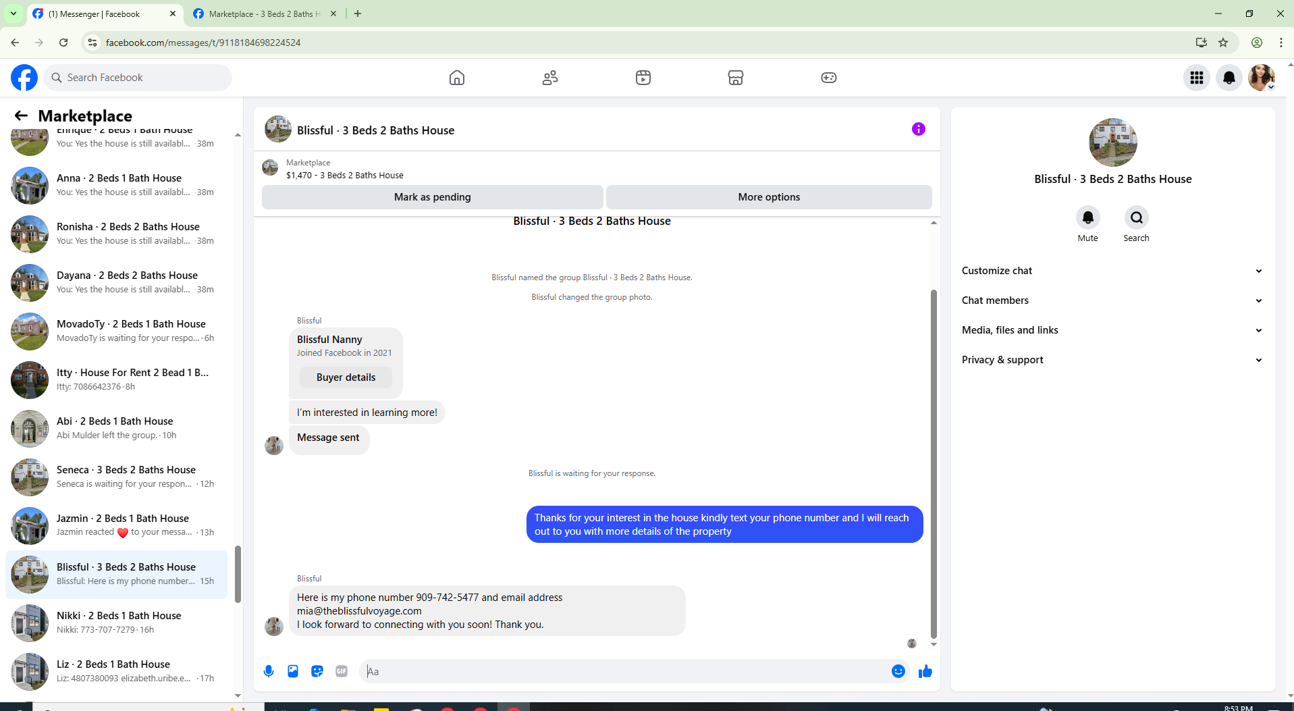1294x711 pixels.
Task: Open the notifications bell in the header
Action: pos(1229,78)
